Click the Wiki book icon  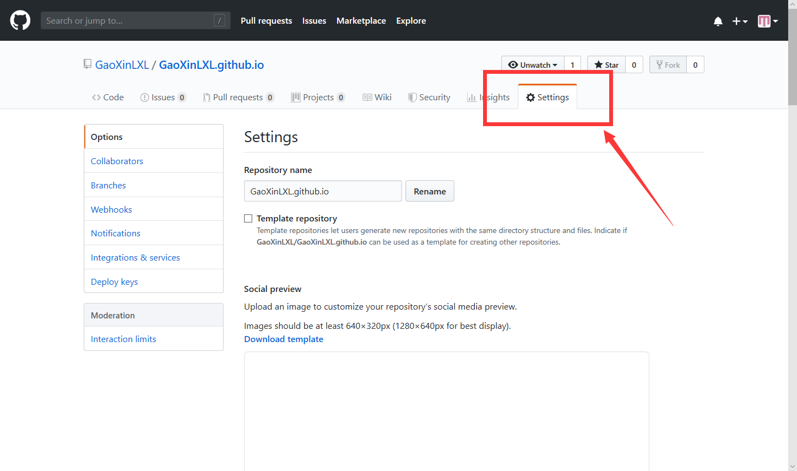(x=367, y=96)
